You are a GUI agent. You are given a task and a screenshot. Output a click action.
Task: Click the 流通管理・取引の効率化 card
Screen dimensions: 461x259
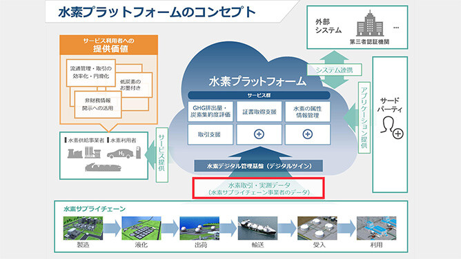91,72
